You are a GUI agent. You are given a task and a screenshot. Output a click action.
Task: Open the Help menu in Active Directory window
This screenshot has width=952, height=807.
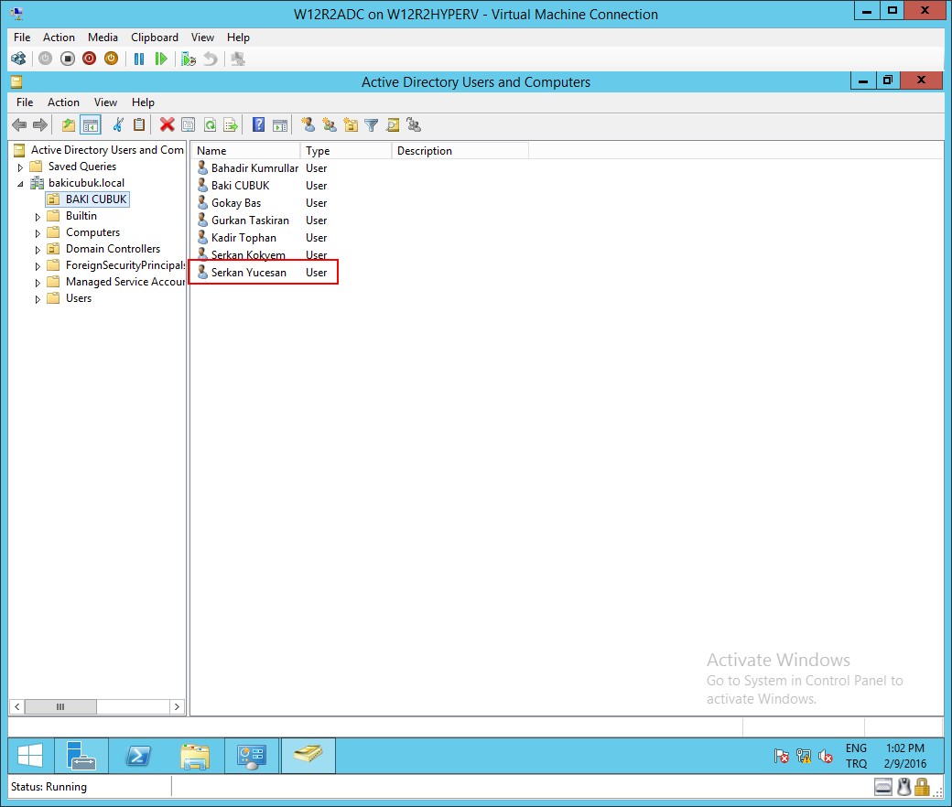(144, 102)
